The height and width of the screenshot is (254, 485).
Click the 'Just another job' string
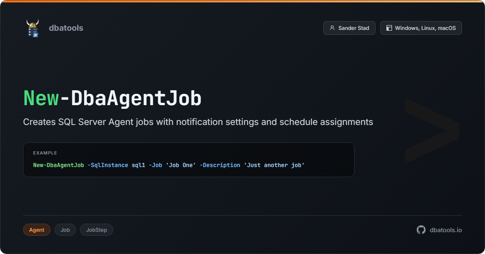(274, 165)
